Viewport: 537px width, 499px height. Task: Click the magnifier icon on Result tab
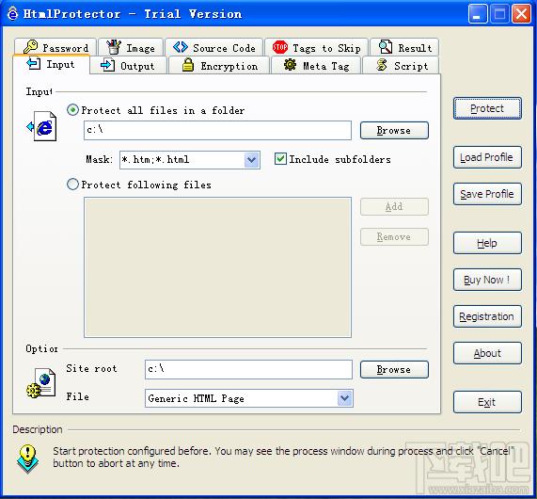click(386, 47)
